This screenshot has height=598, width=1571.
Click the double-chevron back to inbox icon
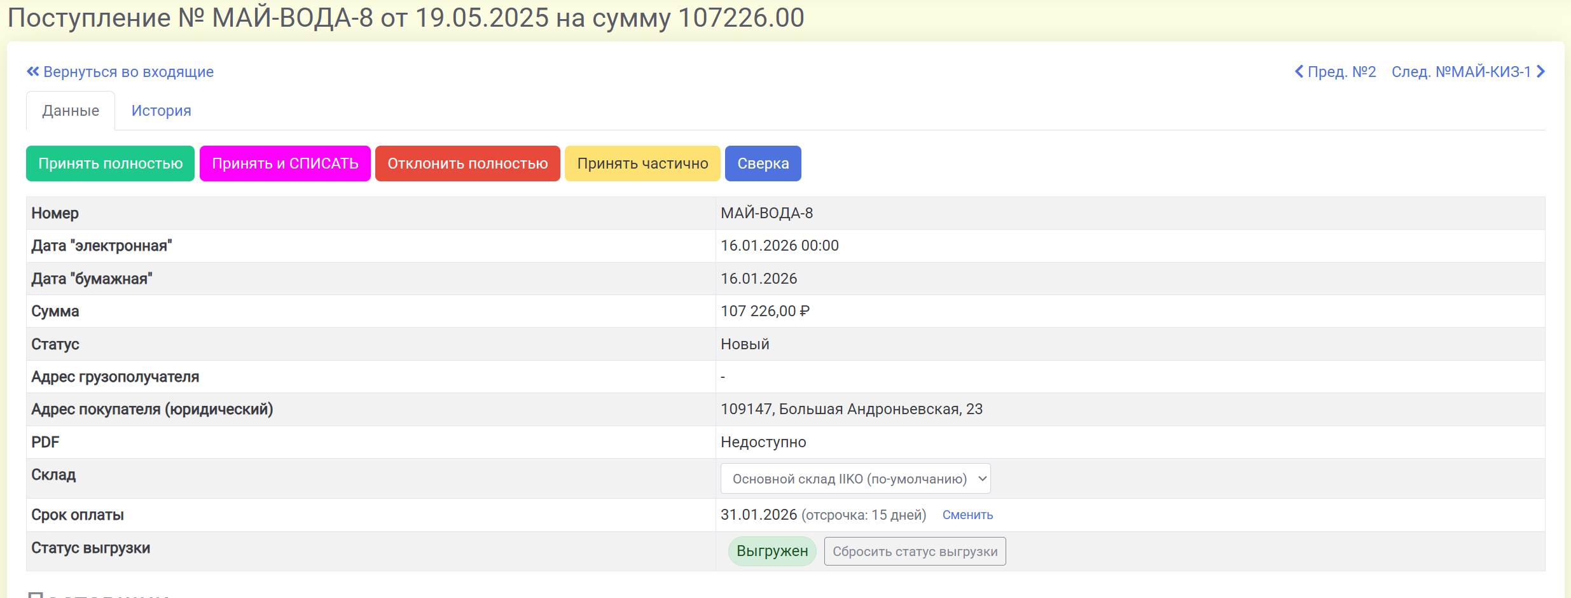pyautogui.click(x=33, y=72)
